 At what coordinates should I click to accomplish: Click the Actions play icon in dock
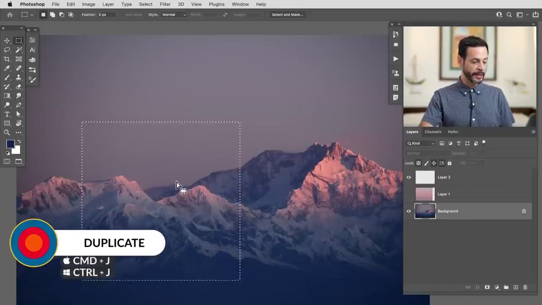pos(396,59)
